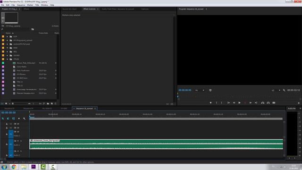Open Windows Start menu
302x170 pixels.
[4, 167]
